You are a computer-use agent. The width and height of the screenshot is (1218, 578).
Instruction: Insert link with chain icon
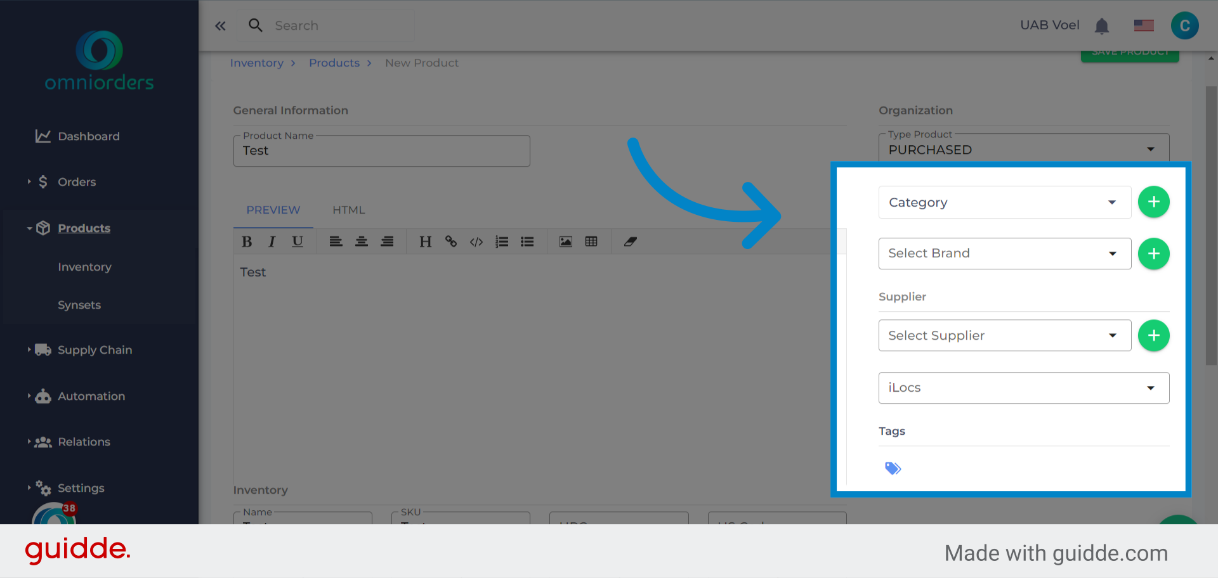point(450,241)
